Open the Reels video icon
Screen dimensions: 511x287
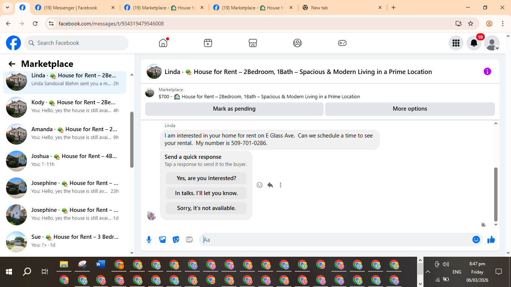(208, 43)
